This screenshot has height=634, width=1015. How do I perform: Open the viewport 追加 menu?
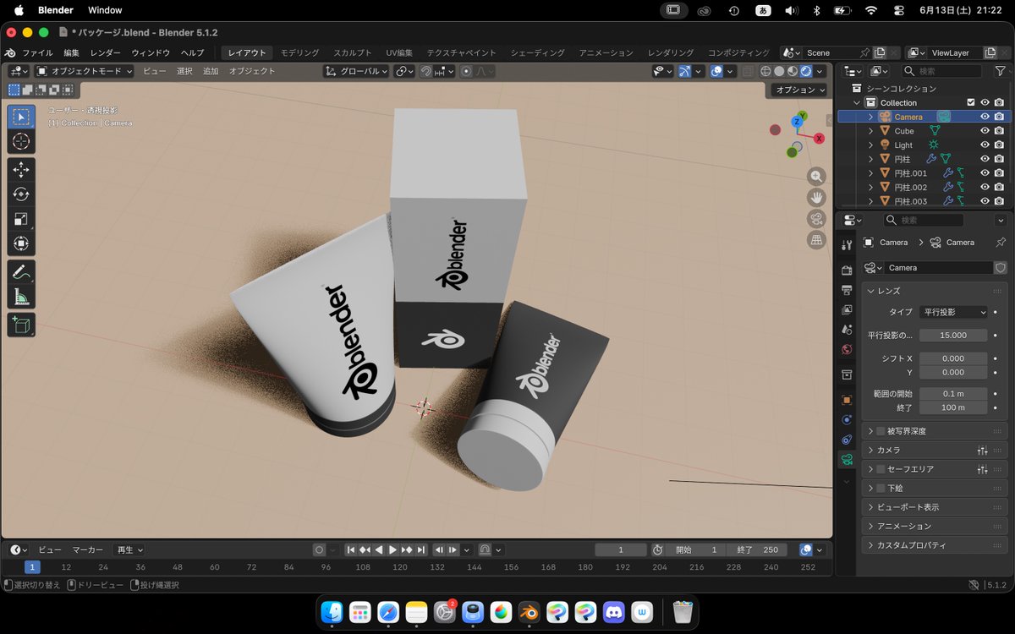(211, 72)
